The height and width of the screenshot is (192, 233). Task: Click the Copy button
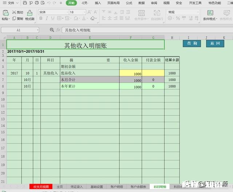pyautogui.click(x=17, y=19)
